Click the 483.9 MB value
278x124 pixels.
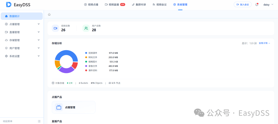[113, 66]
